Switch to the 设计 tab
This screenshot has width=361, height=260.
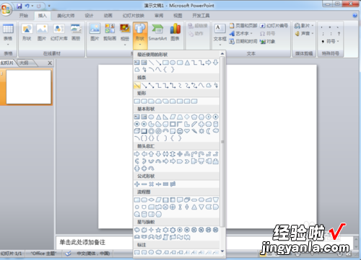89,16
